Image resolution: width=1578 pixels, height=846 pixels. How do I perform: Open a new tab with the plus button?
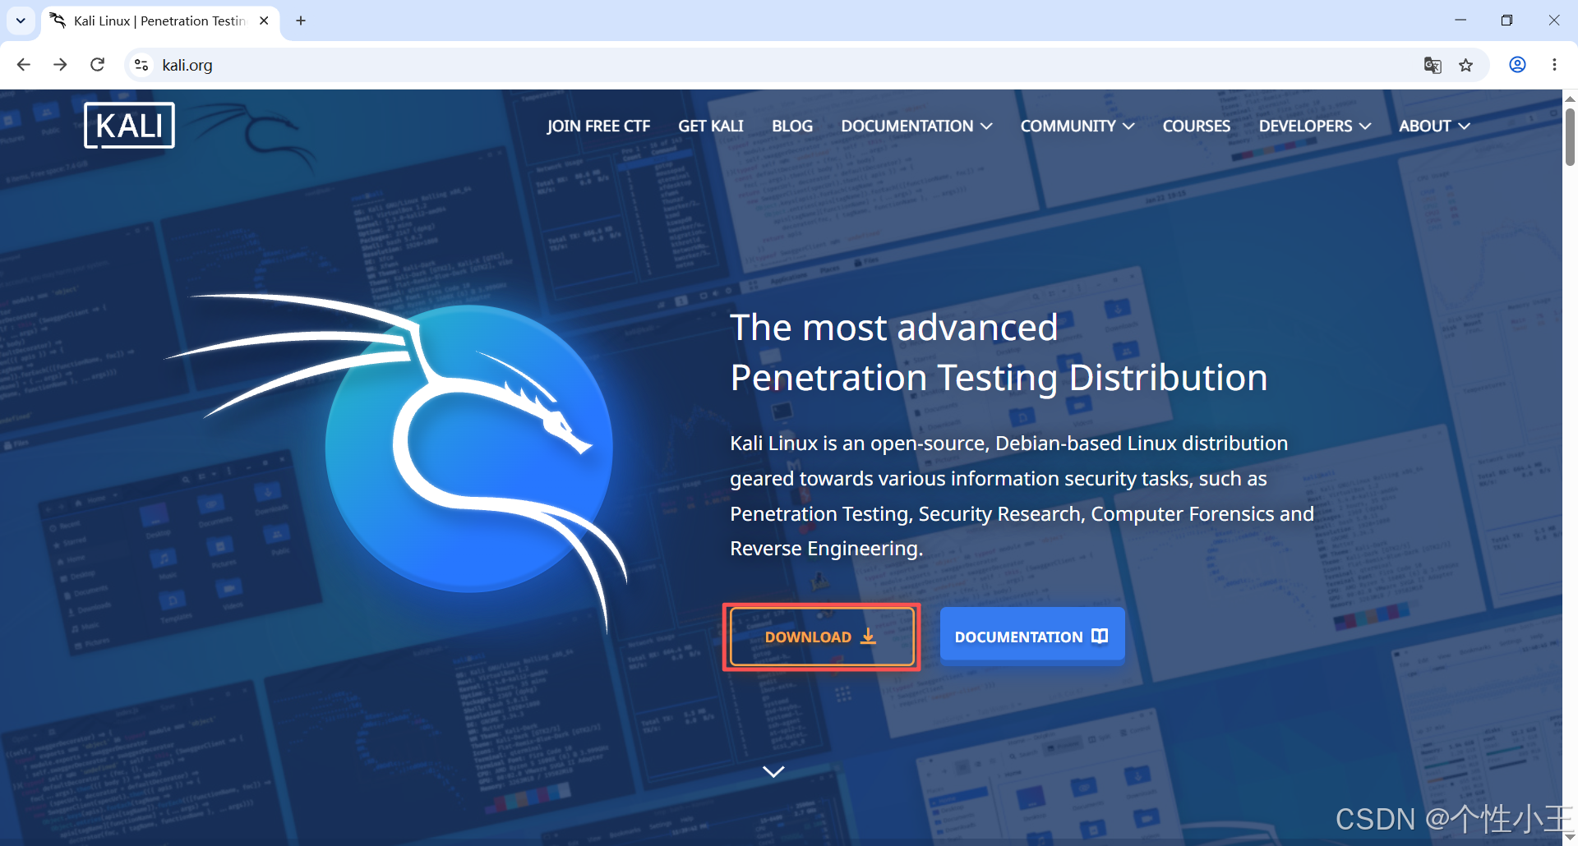point(301,21)
